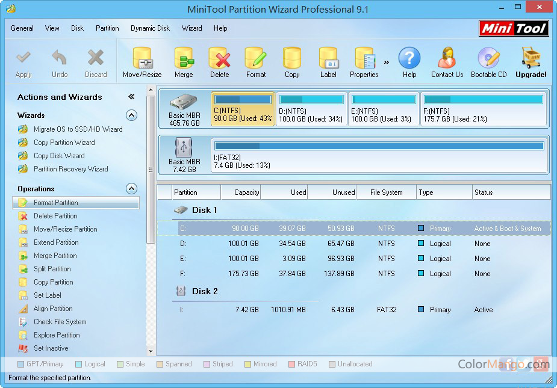This screenshot has height=388, width=557.
Task: Open the Dynamic Disk menu
Action: coord(150,28)
